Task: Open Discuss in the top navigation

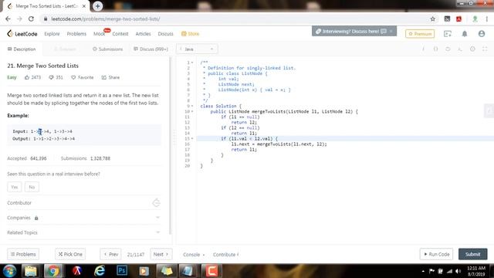Action: pyautogui.click(x=165, y=34)
